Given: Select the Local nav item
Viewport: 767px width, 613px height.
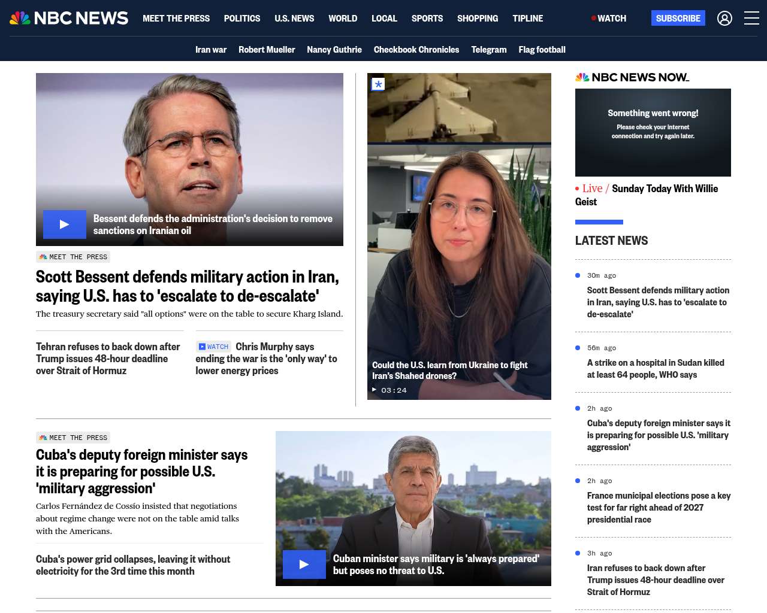Looking at the screenshot, I should [x=384, y=19].
